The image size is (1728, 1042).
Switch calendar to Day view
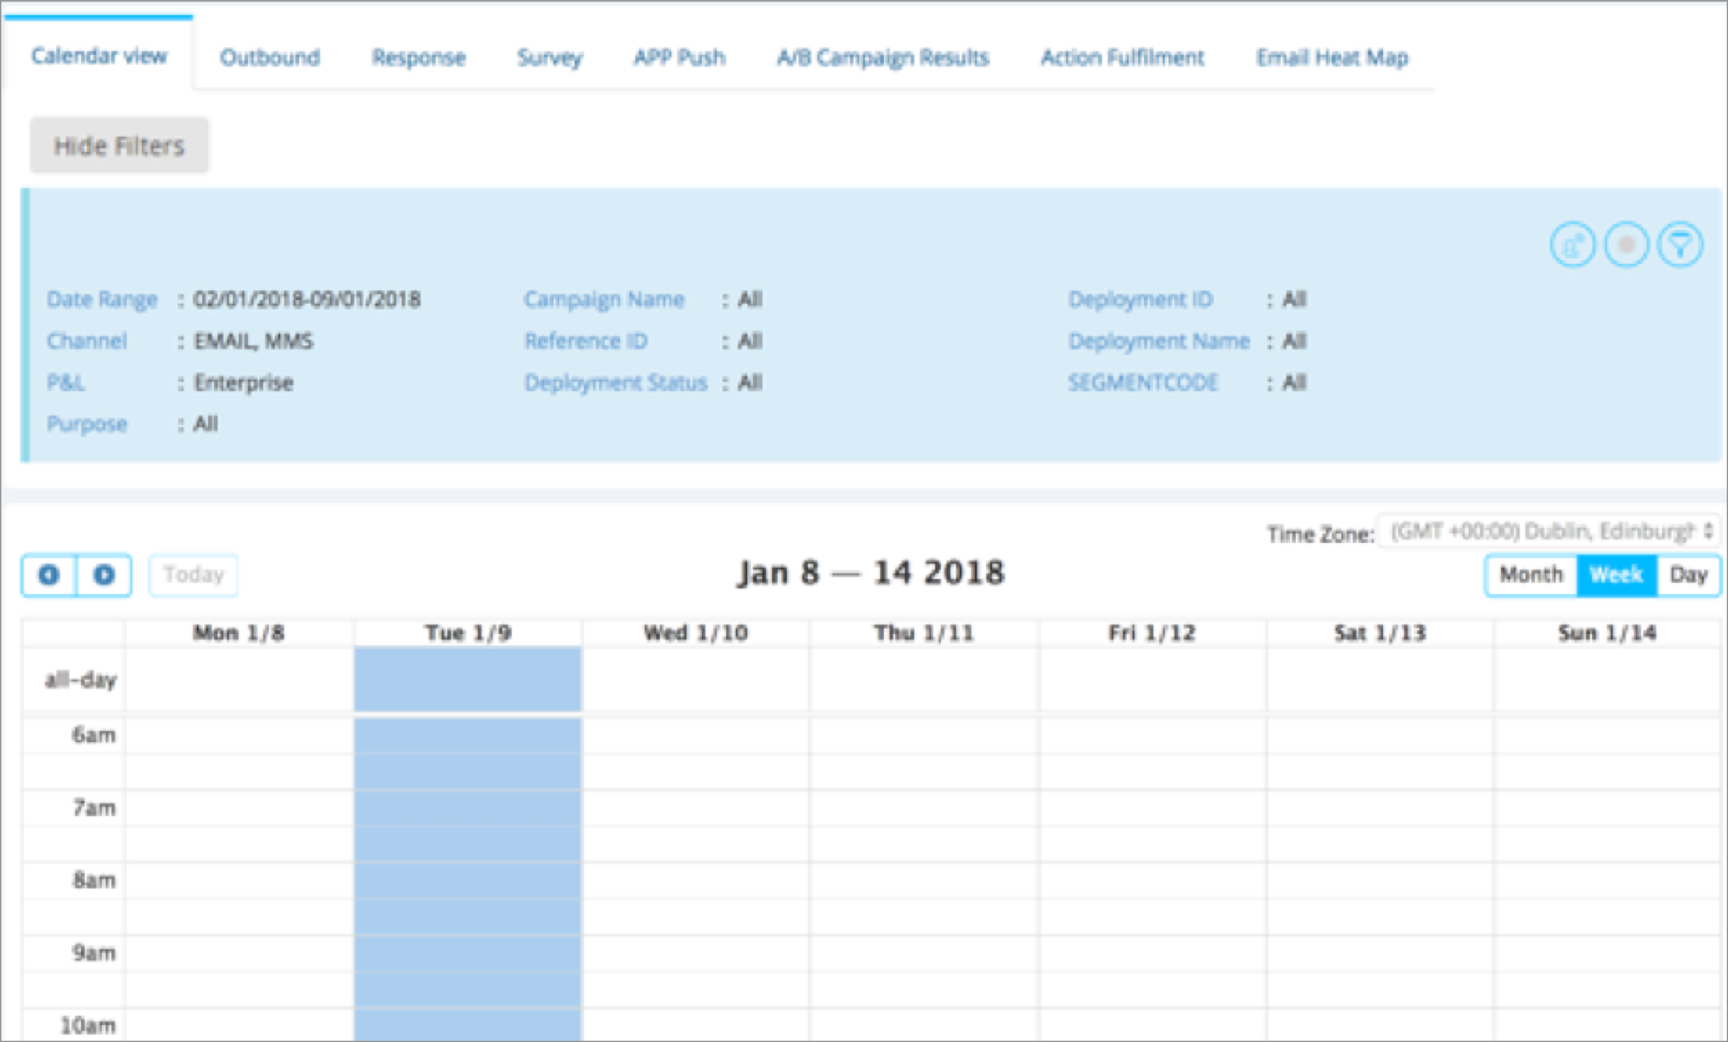point(1689,575)
